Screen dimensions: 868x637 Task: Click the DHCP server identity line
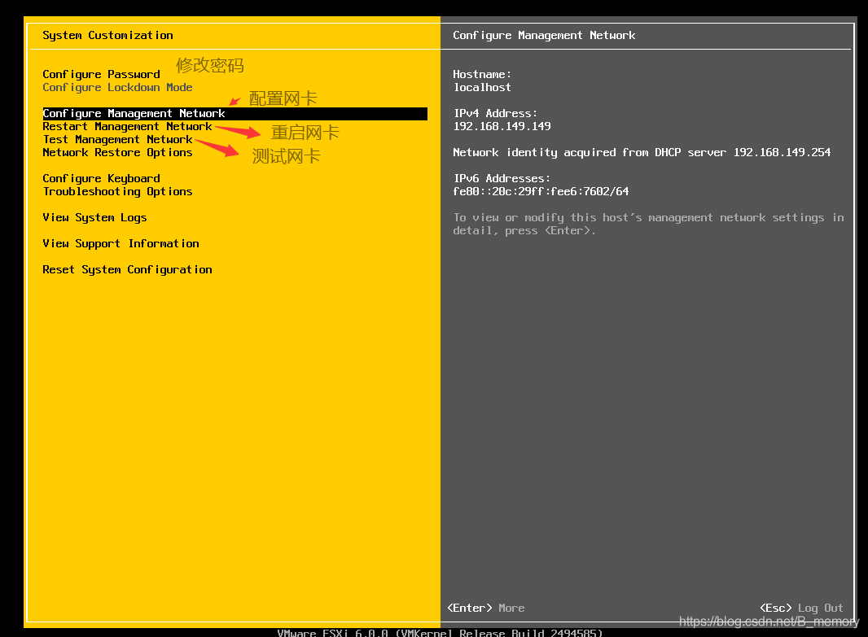(x=642, y=153)
